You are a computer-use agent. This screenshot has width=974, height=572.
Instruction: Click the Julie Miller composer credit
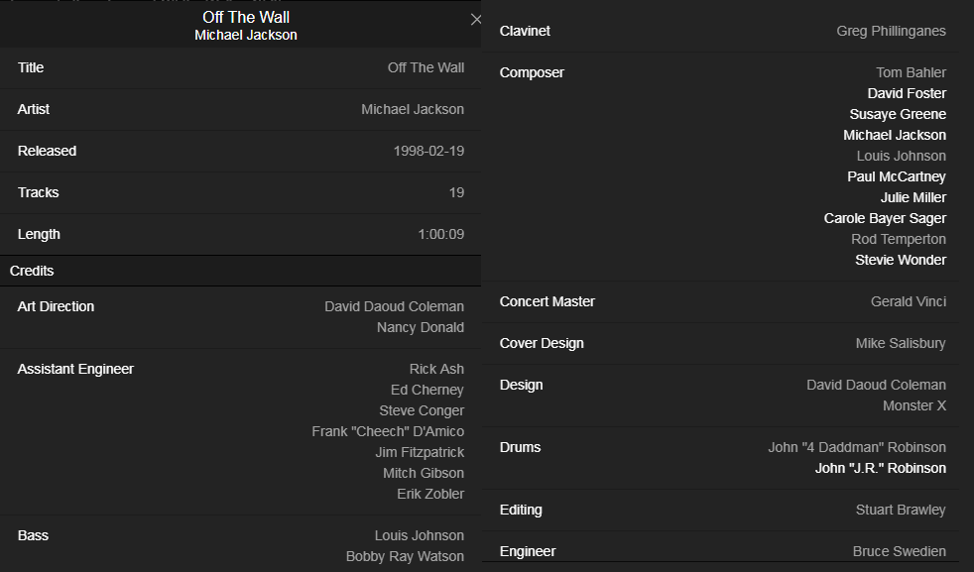(913, 197)
